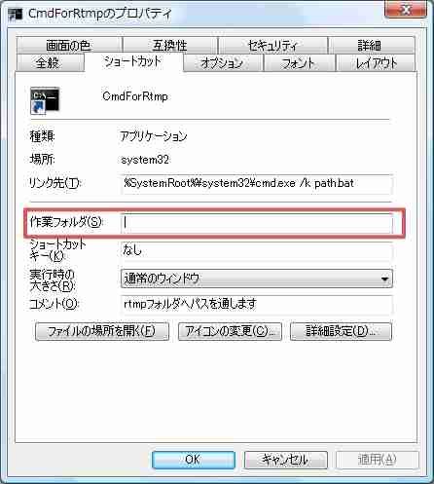Click the アイコンの変更 button
This screenshot has height=484, width=434.
230,331
